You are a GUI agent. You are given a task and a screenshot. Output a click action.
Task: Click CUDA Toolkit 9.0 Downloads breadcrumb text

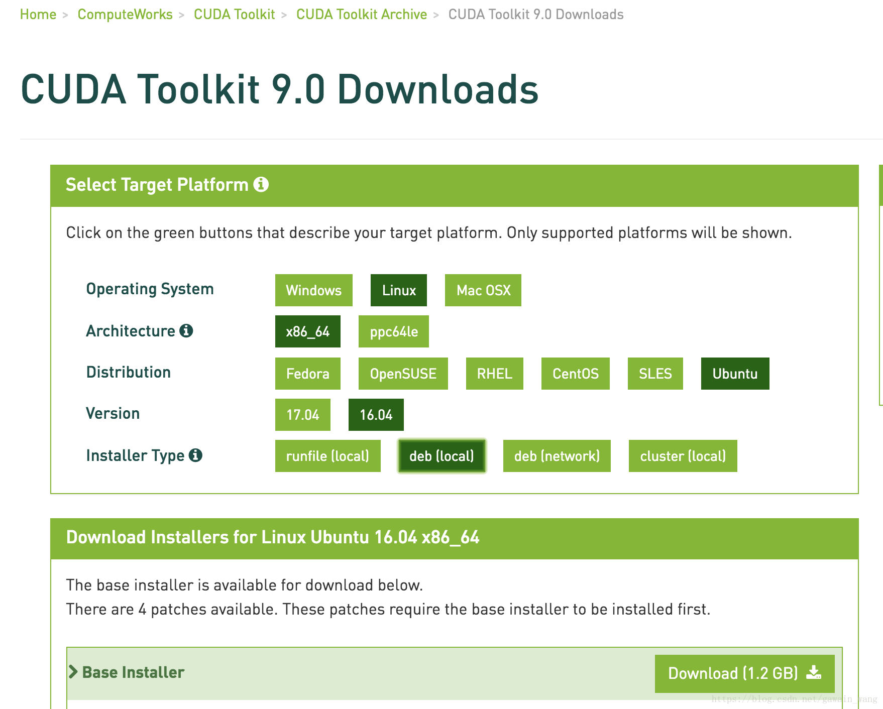tap(536, 15)
